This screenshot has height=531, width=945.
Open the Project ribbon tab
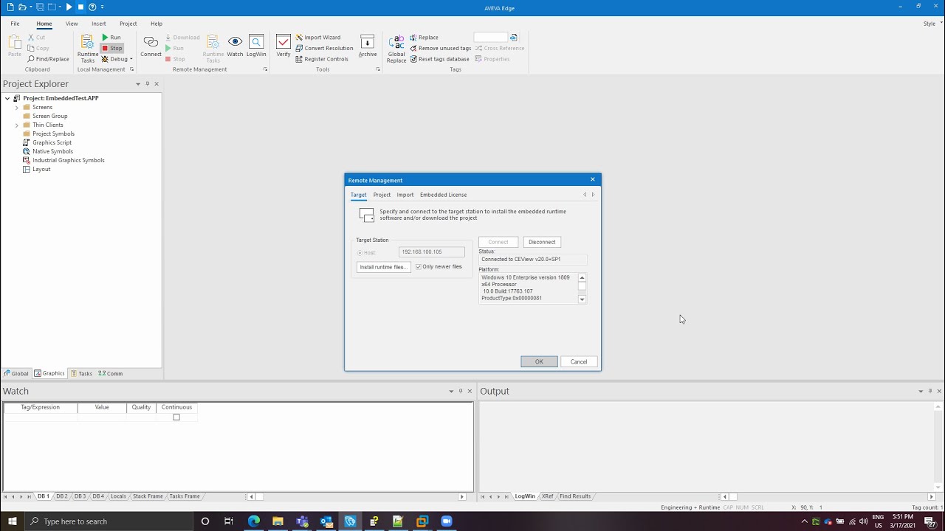click(x=128, y=24)
